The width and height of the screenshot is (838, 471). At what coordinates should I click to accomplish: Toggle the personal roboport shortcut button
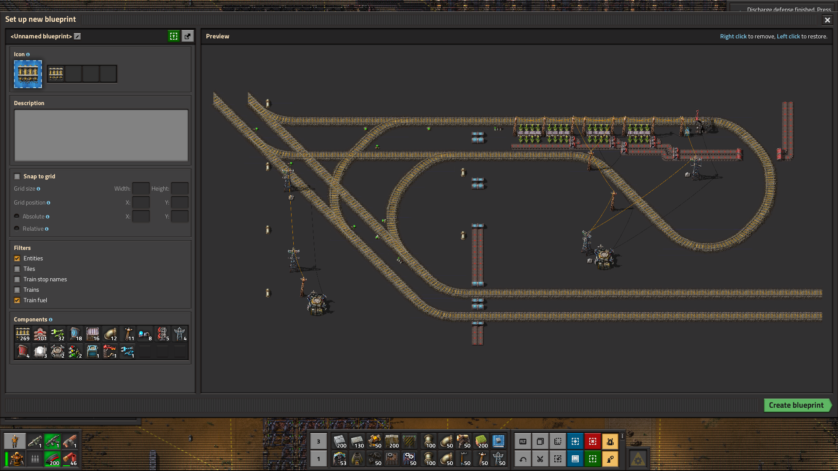(x=610, y=441)
